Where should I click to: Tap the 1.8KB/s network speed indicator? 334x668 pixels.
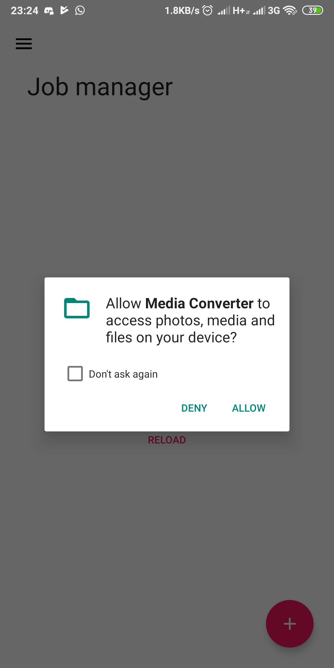182,11
